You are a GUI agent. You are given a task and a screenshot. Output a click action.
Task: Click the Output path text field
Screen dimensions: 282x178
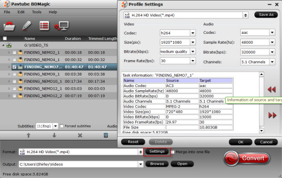tap(78, 164)
